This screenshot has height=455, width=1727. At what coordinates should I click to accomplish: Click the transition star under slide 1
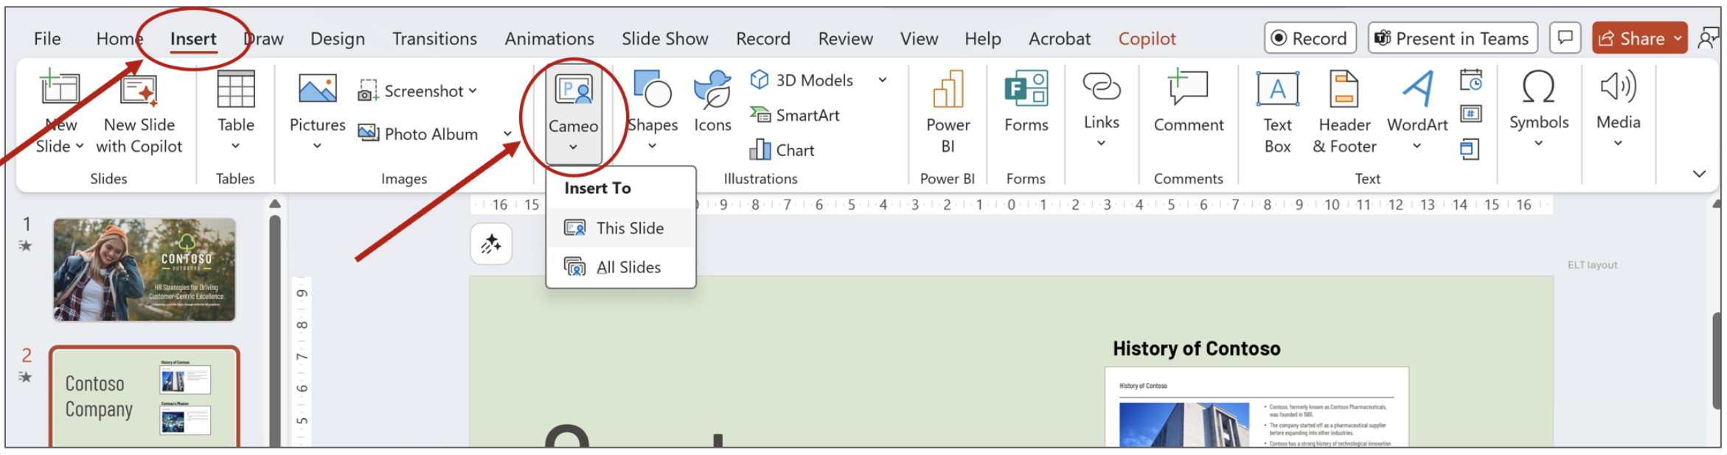(26, 246)
